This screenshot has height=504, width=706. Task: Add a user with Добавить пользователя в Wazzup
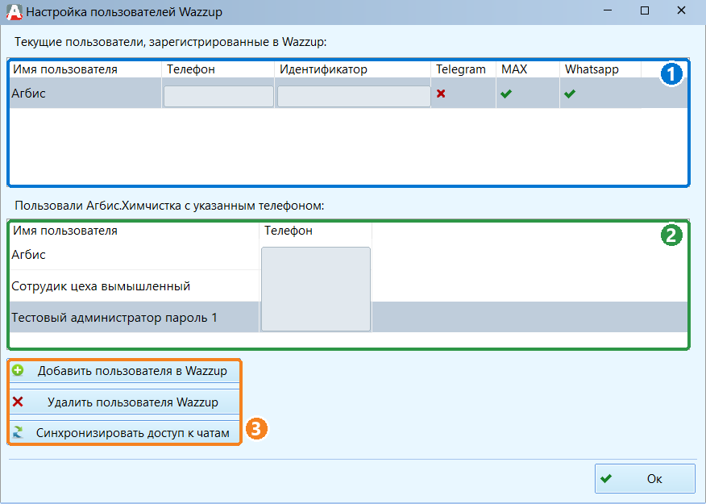point(125,371)
